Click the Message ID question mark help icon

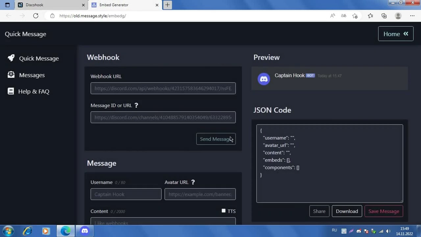(x=136, y=105)
